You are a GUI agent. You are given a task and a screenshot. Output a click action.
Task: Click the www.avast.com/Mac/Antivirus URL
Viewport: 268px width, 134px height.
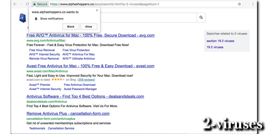[47, 71]
